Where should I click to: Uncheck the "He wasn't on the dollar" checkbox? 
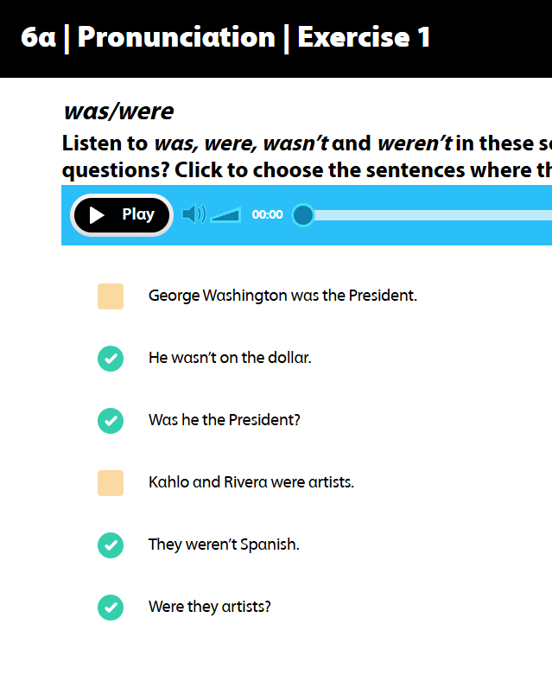(111, 358)
